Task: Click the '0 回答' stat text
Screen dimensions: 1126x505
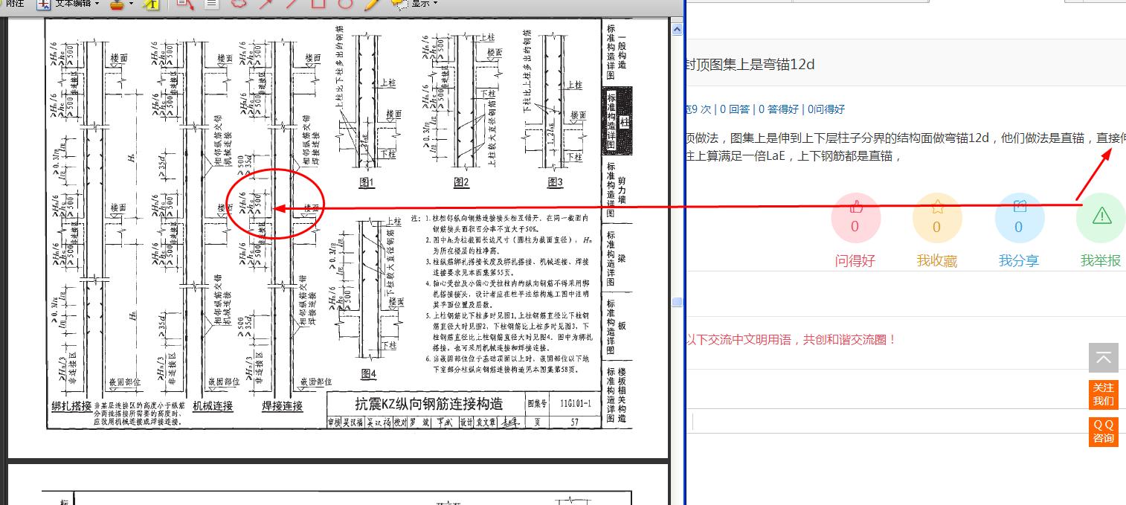Action: click(x=735, y=109)
